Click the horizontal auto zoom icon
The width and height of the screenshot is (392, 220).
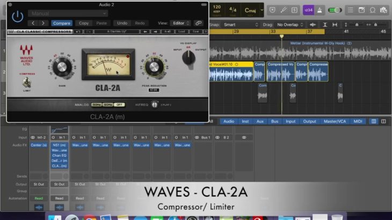(335, 25)
